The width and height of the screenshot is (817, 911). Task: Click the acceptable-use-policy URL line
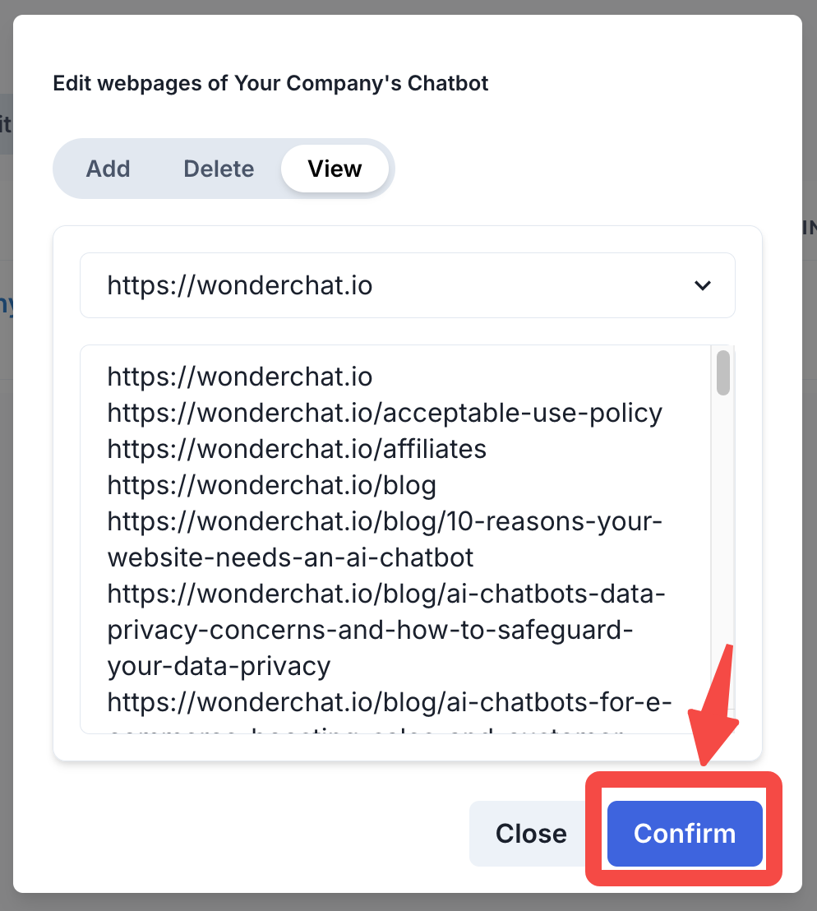[385, 413]
